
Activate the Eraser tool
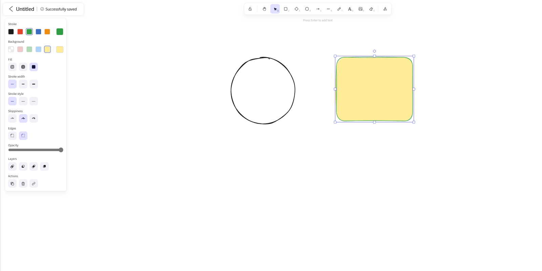click(371, 9)
